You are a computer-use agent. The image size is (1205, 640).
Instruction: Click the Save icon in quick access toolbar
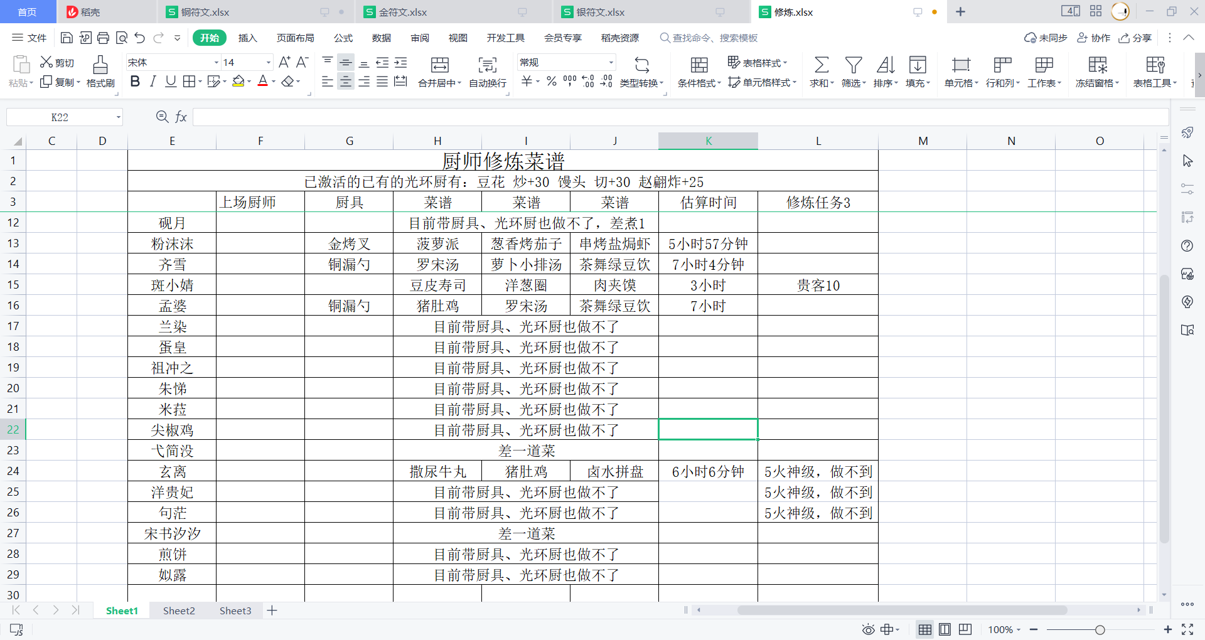click(67, 38)
